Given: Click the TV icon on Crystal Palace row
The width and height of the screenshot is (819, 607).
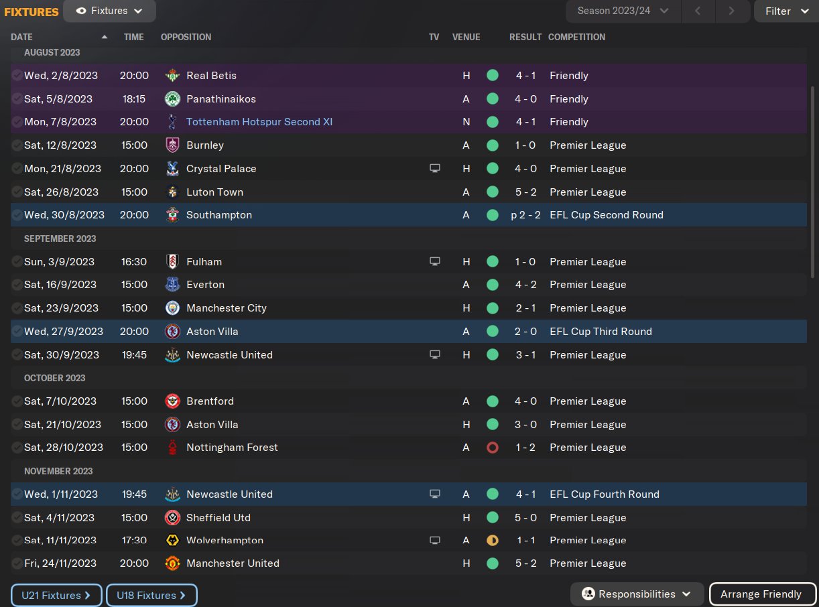Looking at the screenshot, I should (435, 169).
